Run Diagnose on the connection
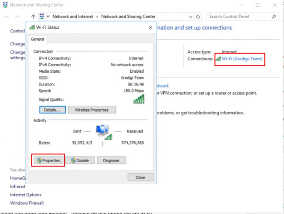This screenshot has height=214, width=284. coord(111,160)
